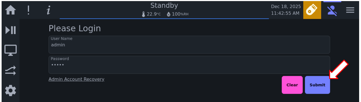Click the play/pause sidebar icon
The height and width of the screenshot is (102, 361).
point(10,30)
